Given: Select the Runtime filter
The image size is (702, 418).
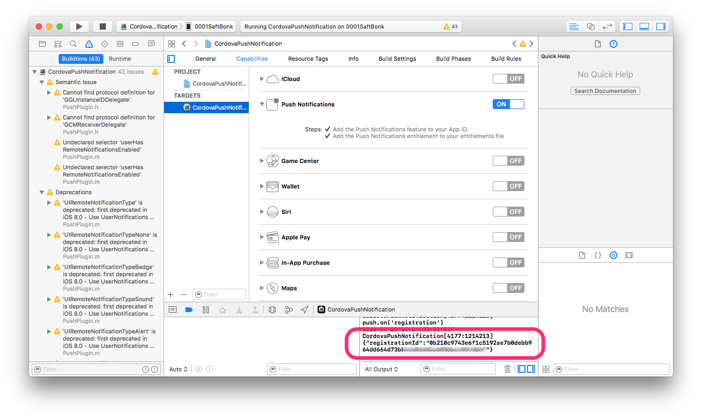Looking at the screenshot, I should (x=120, y=59).
